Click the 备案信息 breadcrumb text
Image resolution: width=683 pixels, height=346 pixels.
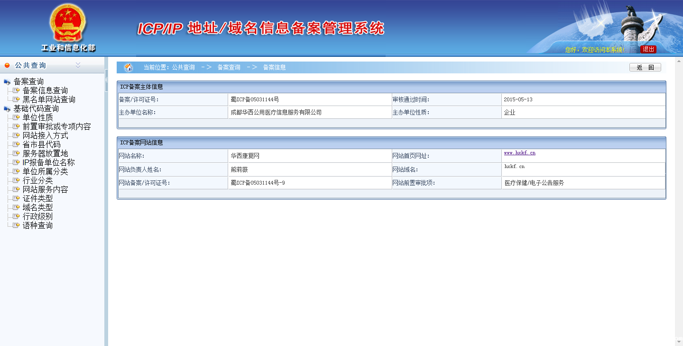[x=275, y=68]
